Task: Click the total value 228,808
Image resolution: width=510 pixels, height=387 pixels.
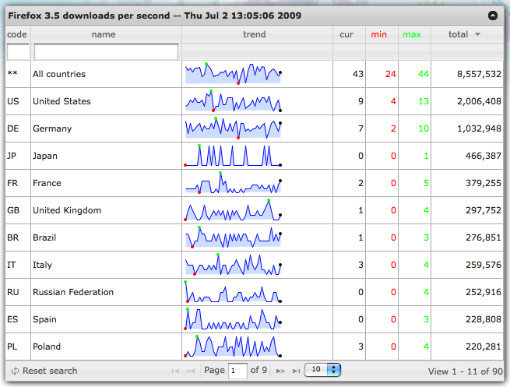Action: pos(484,319)
